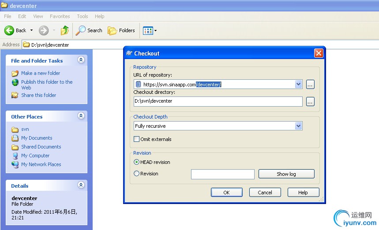
Task: Open svn folder in Other Places
Action: tap(25, 130)
